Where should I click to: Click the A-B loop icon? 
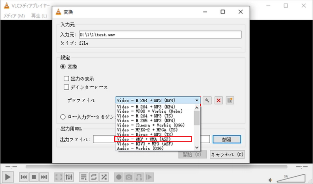point(139,177)
